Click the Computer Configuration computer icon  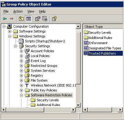[10, 26]
